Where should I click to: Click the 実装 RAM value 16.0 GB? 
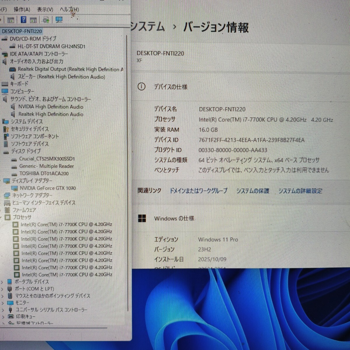(x=208, y=130)
